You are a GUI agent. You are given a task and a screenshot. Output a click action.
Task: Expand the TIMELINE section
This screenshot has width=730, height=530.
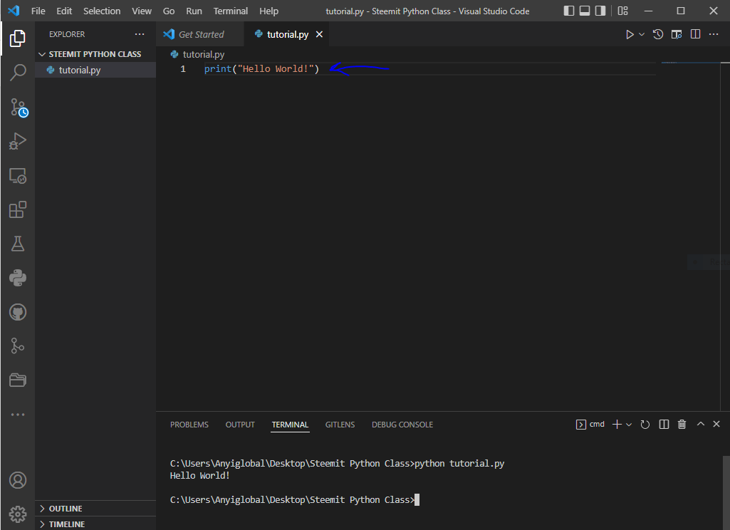pos(66,524)
